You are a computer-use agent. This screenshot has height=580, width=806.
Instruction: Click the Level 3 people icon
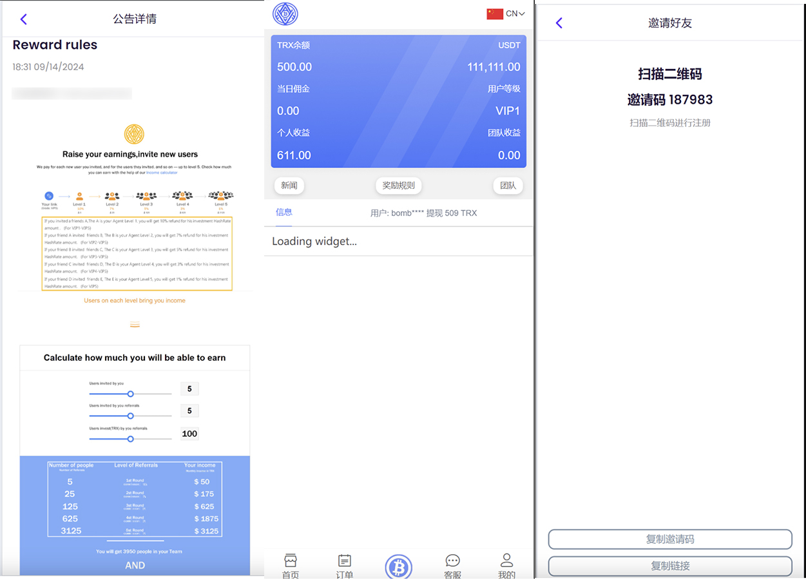146,196
